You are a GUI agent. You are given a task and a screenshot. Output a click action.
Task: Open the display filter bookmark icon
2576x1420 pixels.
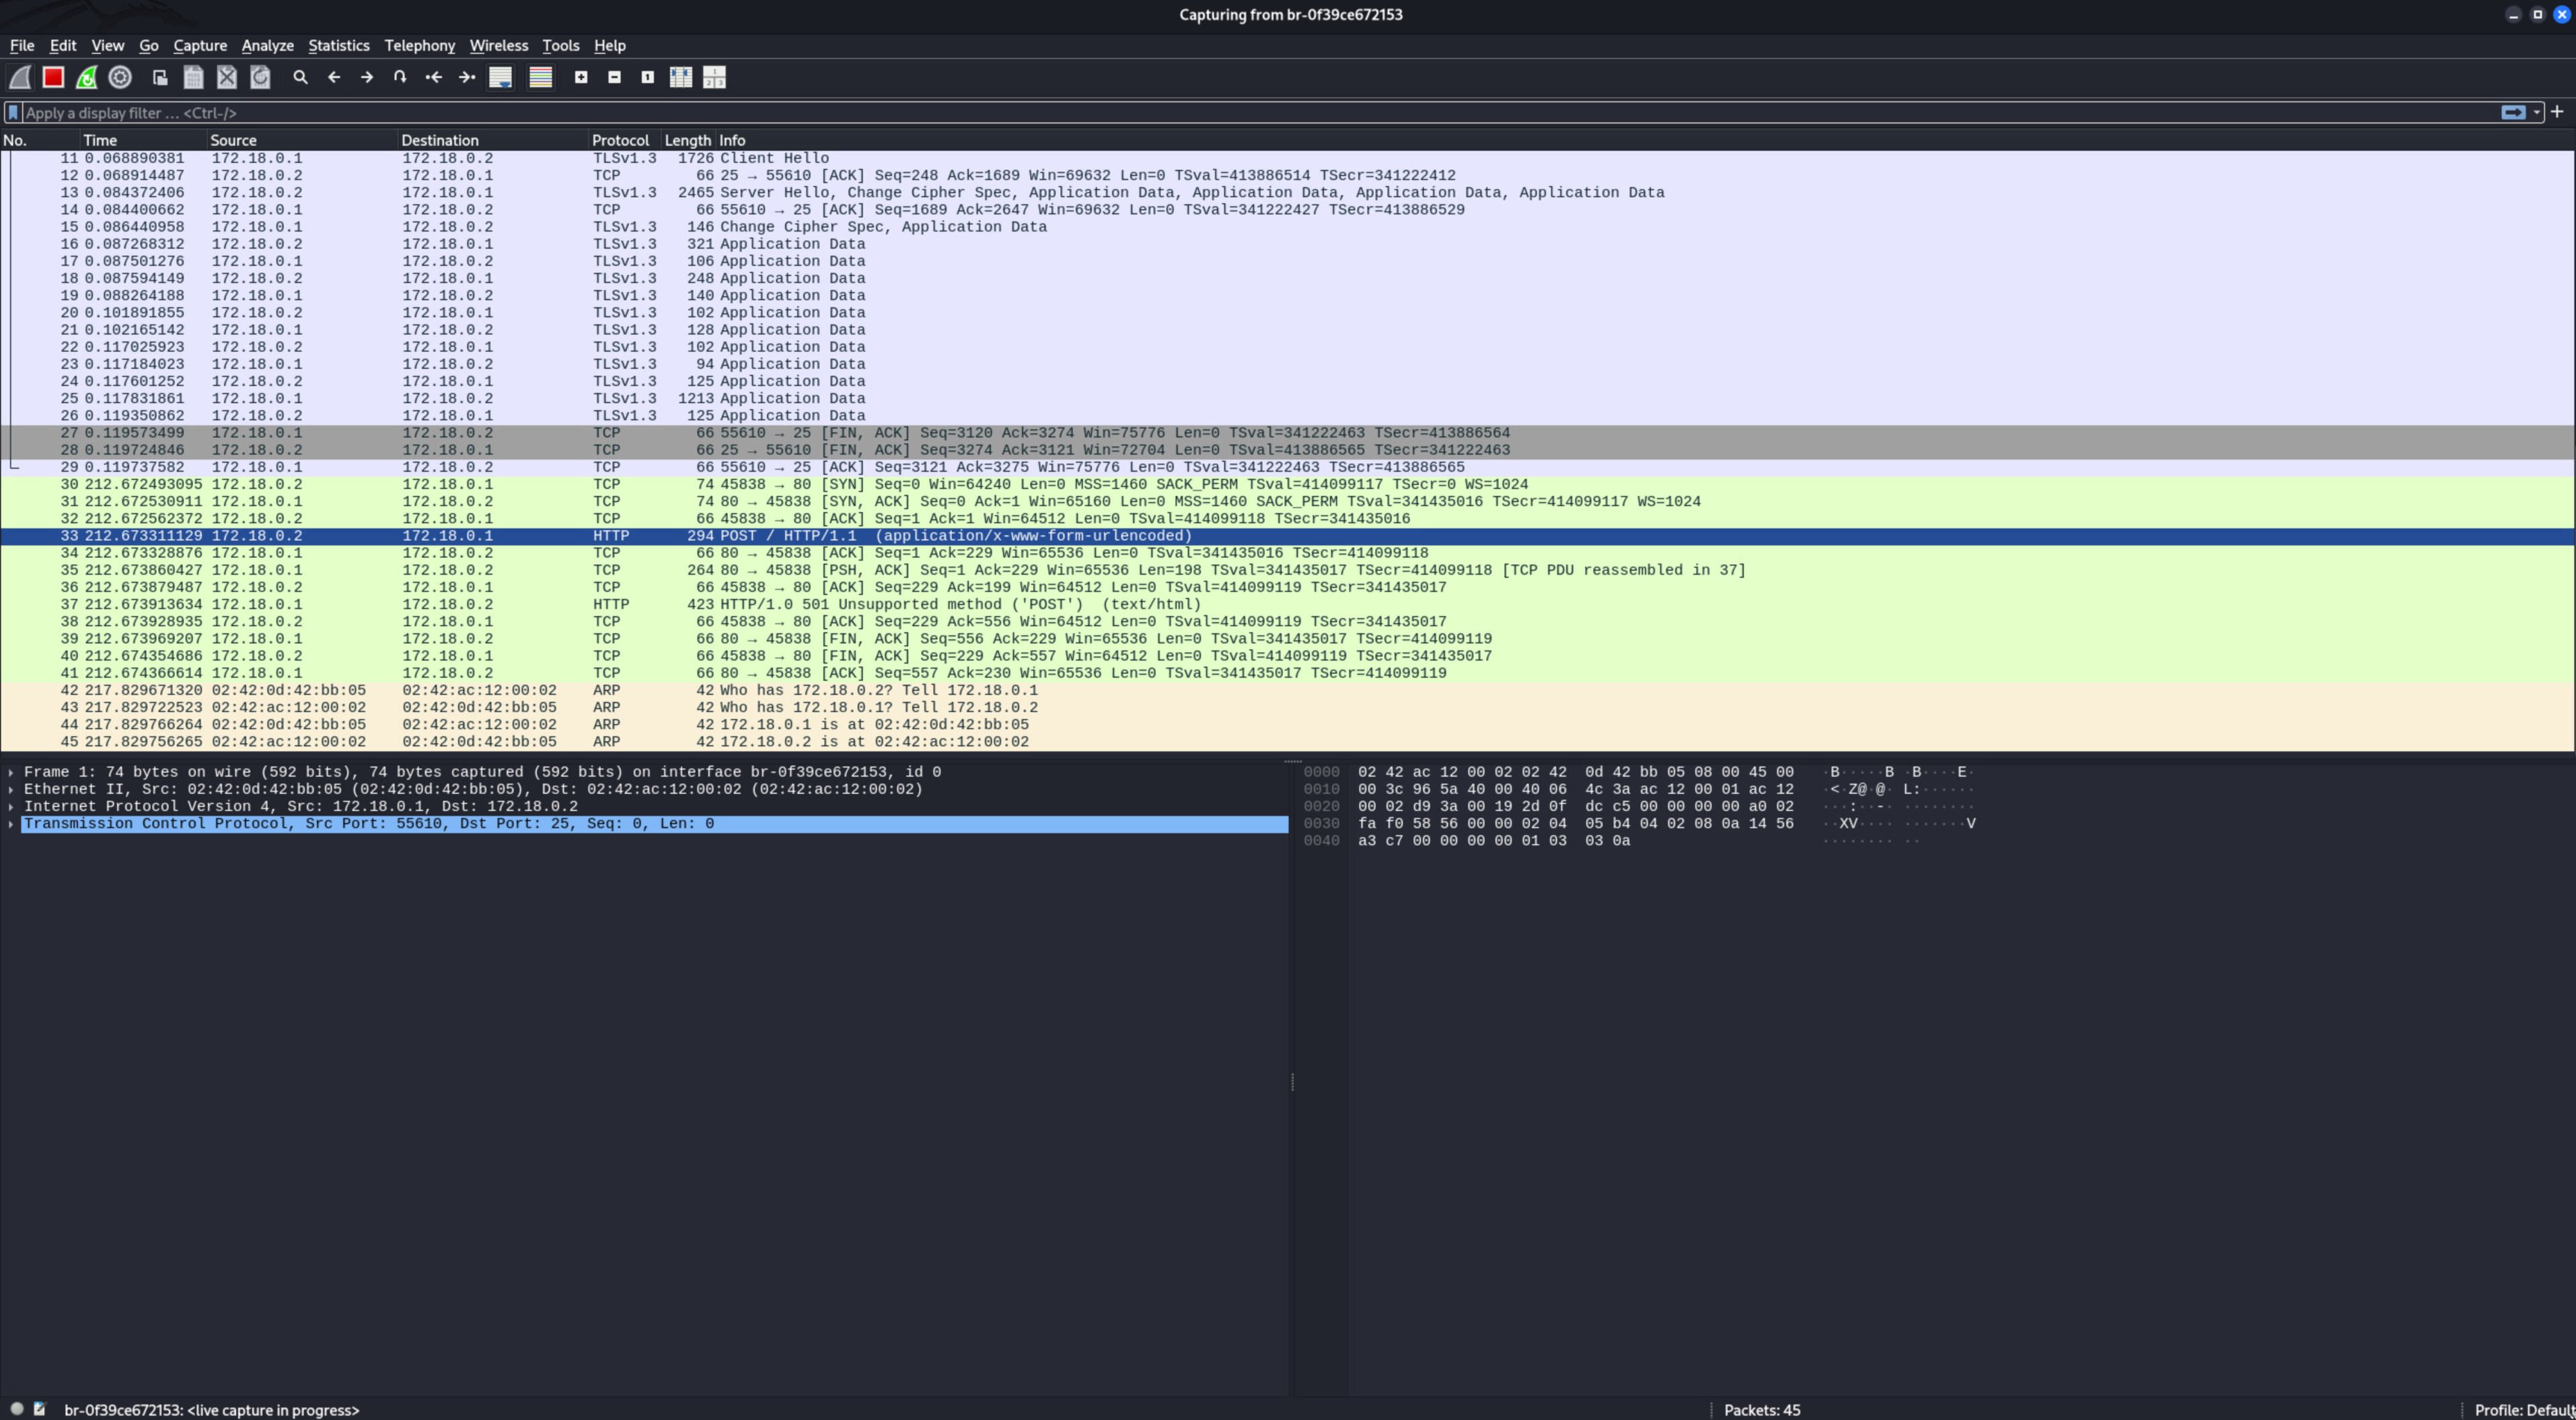pyautogui.click(x=13, y=113)
